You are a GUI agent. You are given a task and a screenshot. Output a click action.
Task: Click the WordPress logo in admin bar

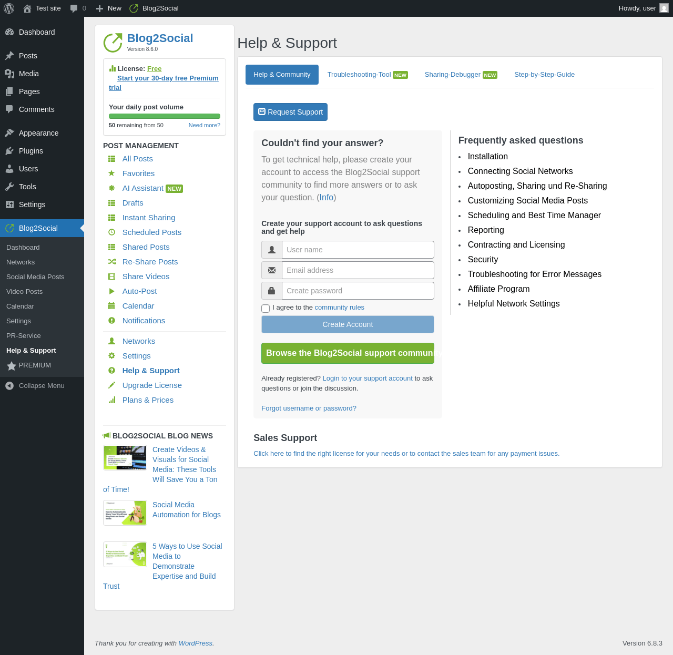(x=9, y=8)
